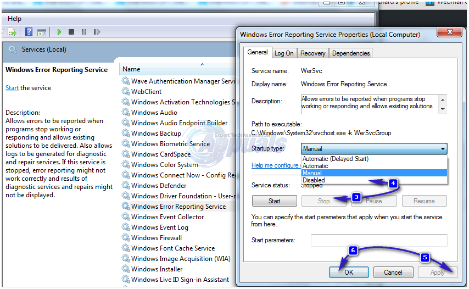The width and height of the screenshot is (469, 289).
Task: Click gear icon beside Windows Audio
Action: (126, 112)
